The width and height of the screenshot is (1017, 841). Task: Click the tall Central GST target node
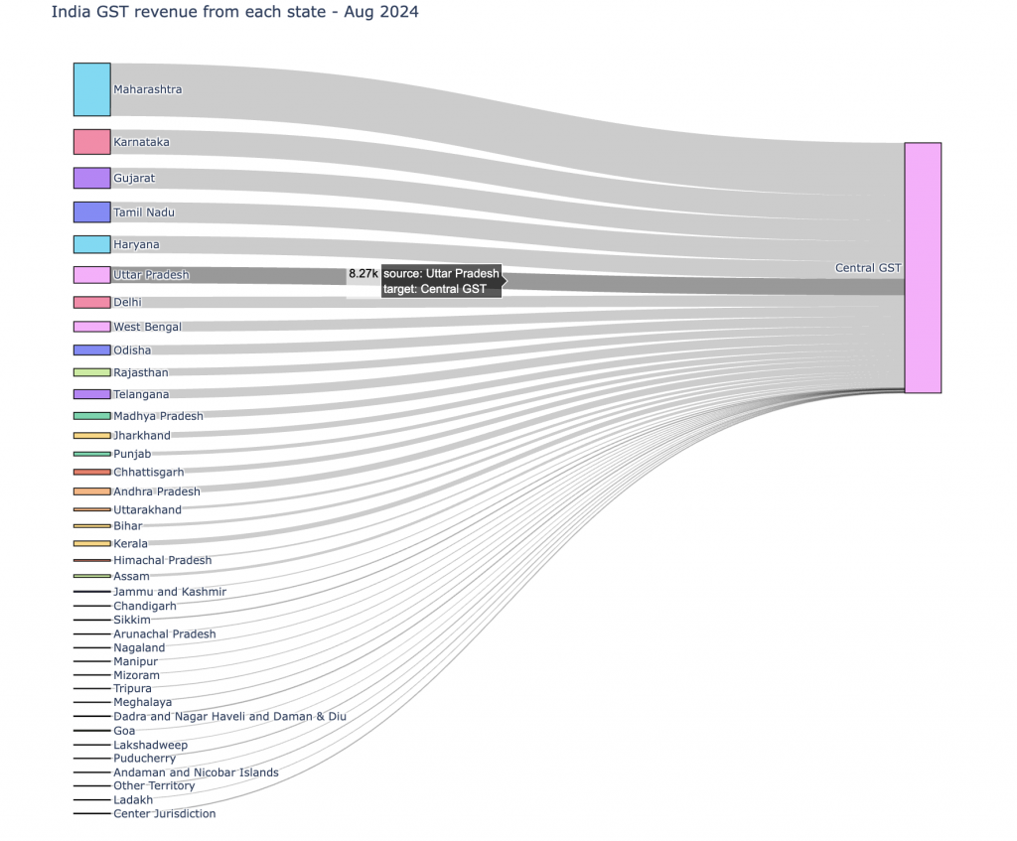[x=923, y=268]
